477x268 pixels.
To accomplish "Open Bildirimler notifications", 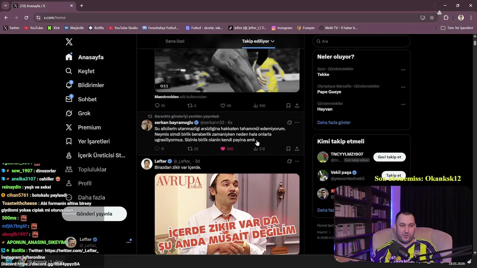I will pyautogui.click(x=85, y=85).
